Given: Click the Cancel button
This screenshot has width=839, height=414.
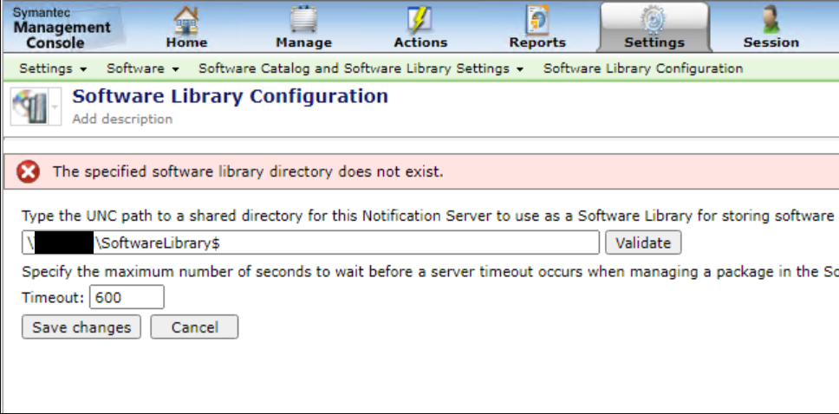Looking at the screenshot, I should tap(194, 327).
